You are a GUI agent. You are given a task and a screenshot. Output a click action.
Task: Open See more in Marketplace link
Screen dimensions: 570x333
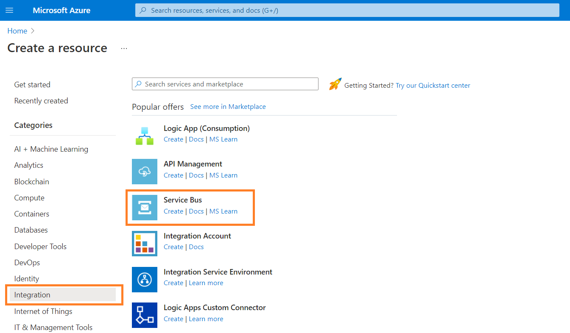click(x=228, y=107)
